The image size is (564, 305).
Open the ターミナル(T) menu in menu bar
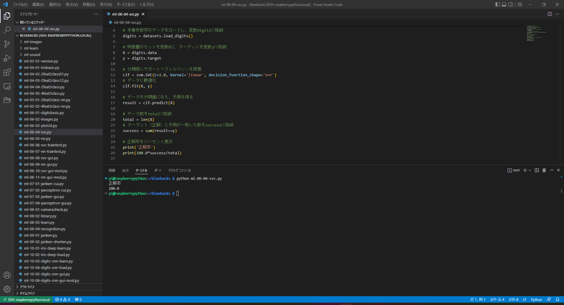tap(125, 4)
